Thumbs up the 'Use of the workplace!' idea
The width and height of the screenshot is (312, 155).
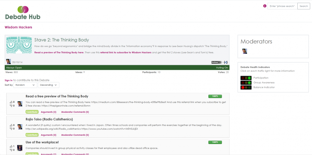click(x=11, y=146)
